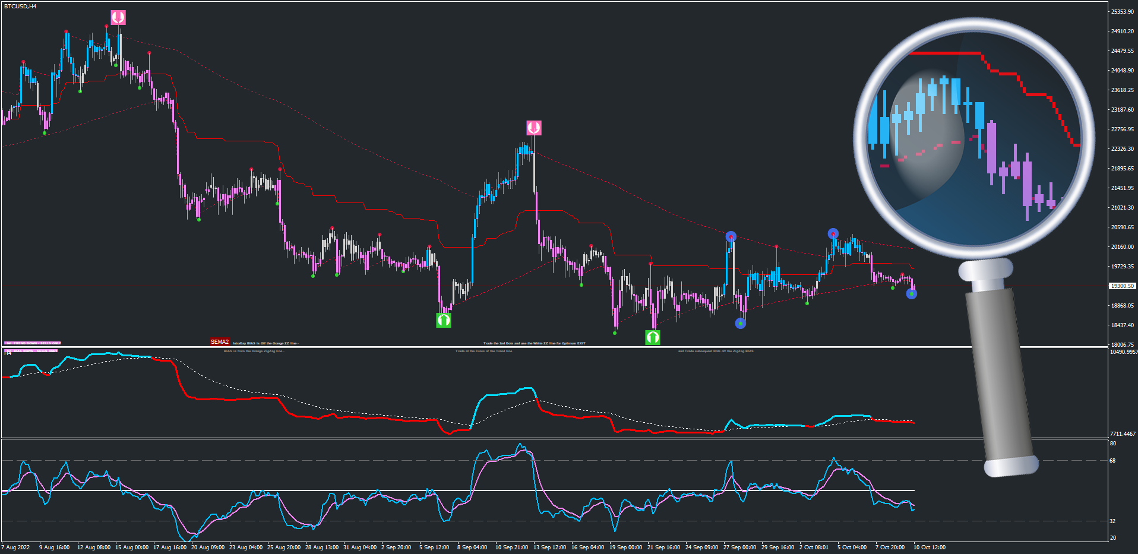Click the '7 Oct 20:00' time label
The image size is (1138, 554).
pyautogui.click(x=890, y=547)
